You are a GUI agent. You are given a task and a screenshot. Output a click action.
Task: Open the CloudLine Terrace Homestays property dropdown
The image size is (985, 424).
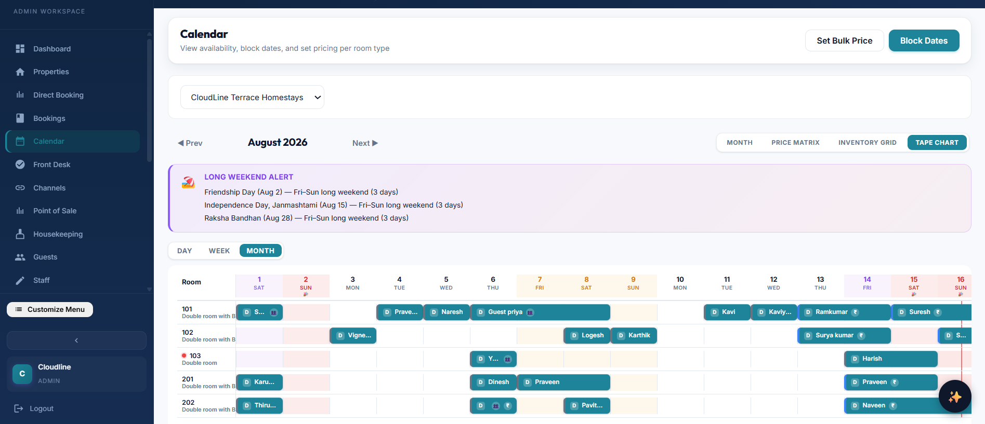click(252, 97)
